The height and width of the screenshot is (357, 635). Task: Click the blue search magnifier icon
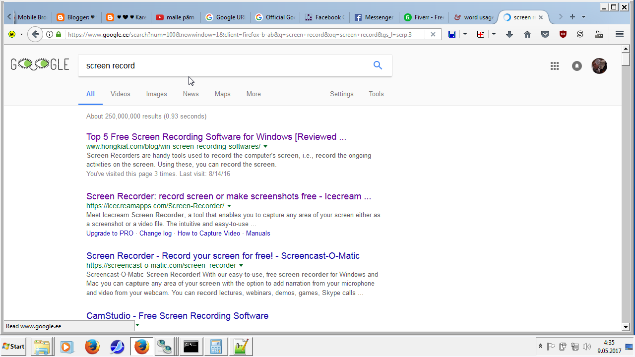378,65
